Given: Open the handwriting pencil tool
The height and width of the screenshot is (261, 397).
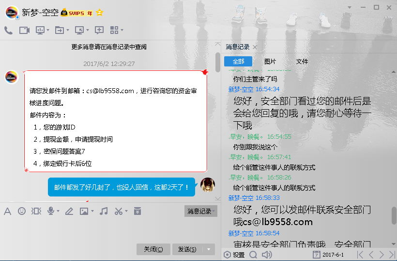Looking at the screenshot, I should coord(69,211).
